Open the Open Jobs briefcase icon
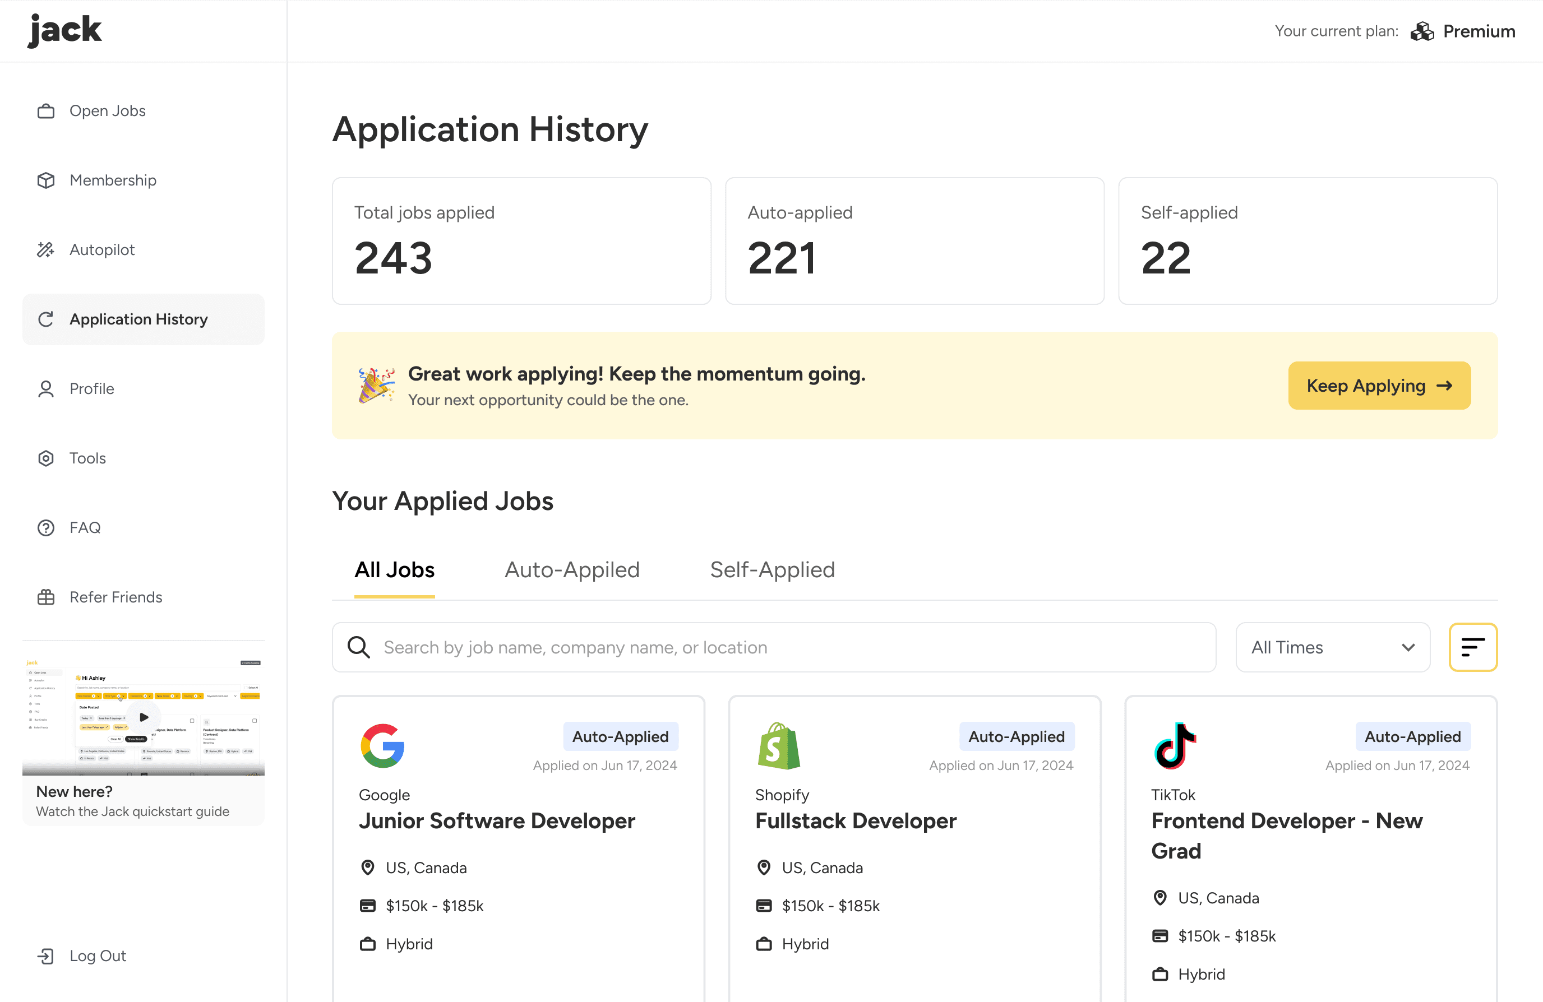 (45, 111)
